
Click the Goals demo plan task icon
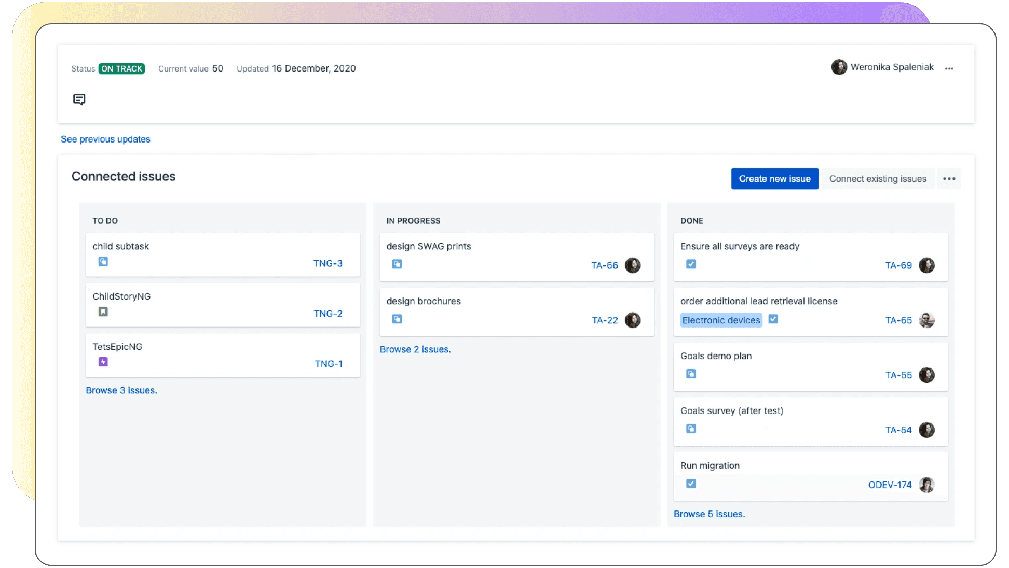pyautogui.click(x=690, y=374)
